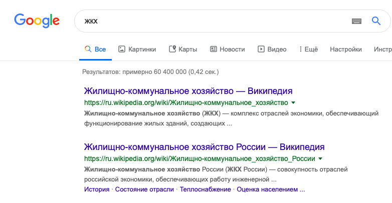Click the Картинки images icon
The image size is (392, 203).
coord(121,49)
